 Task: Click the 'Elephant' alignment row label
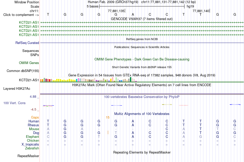coord(32,137)
